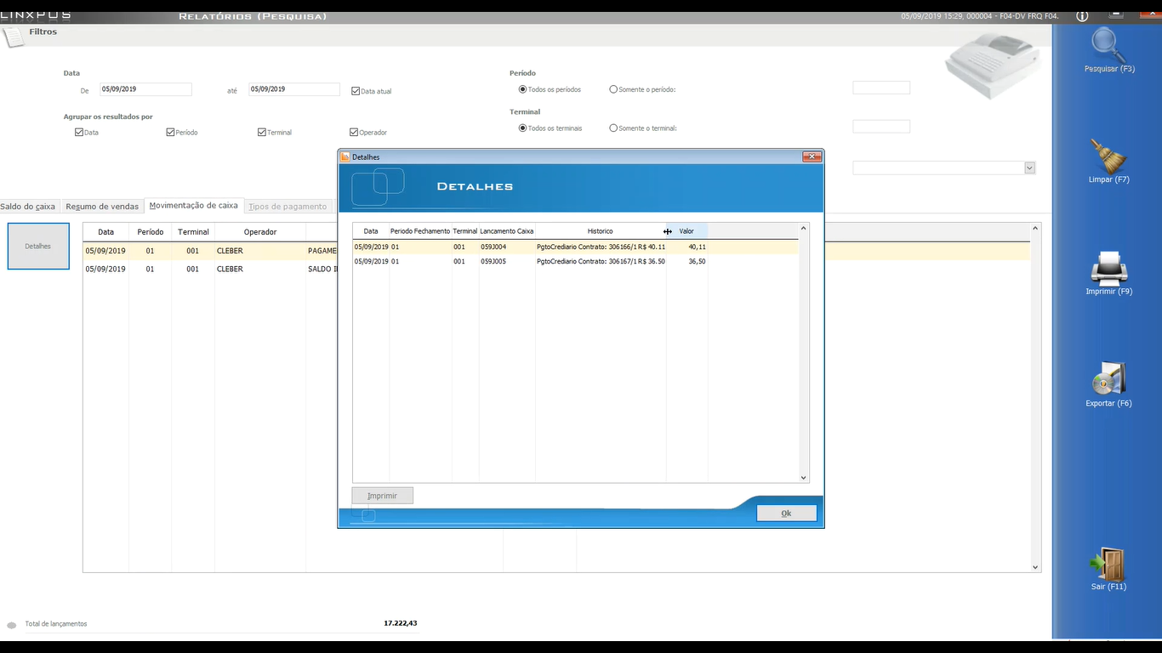Toggle the Data atual checkbox
The height and width of the screenshot is (653, 1162).
[x=356, y=90]
